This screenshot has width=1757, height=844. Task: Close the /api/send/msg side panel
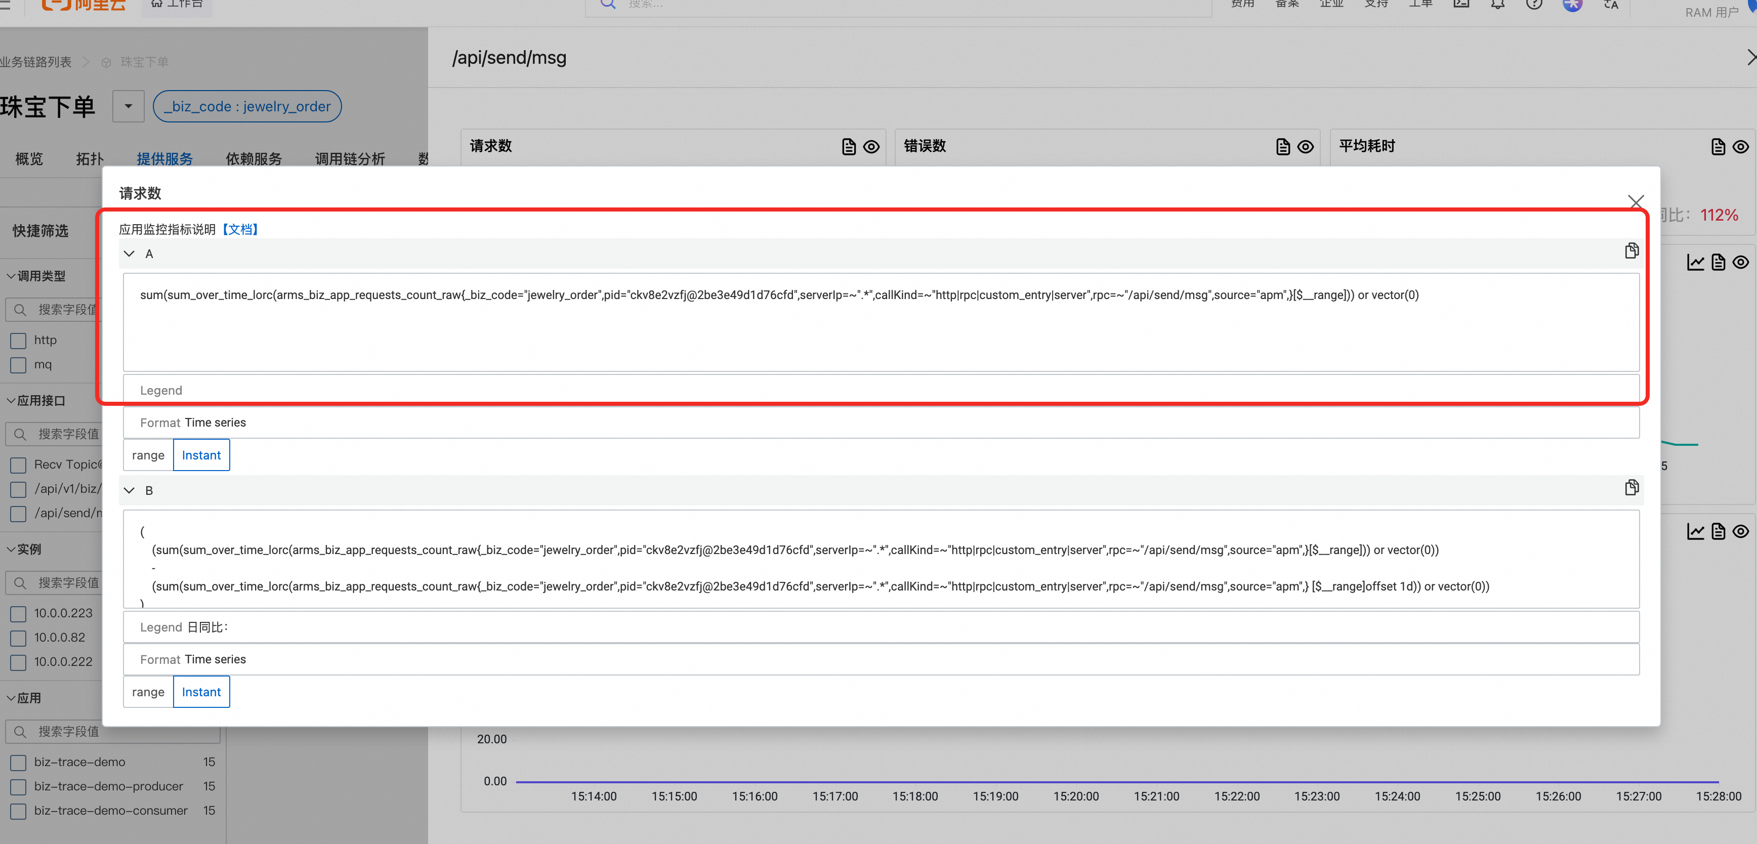(1750, 57)
